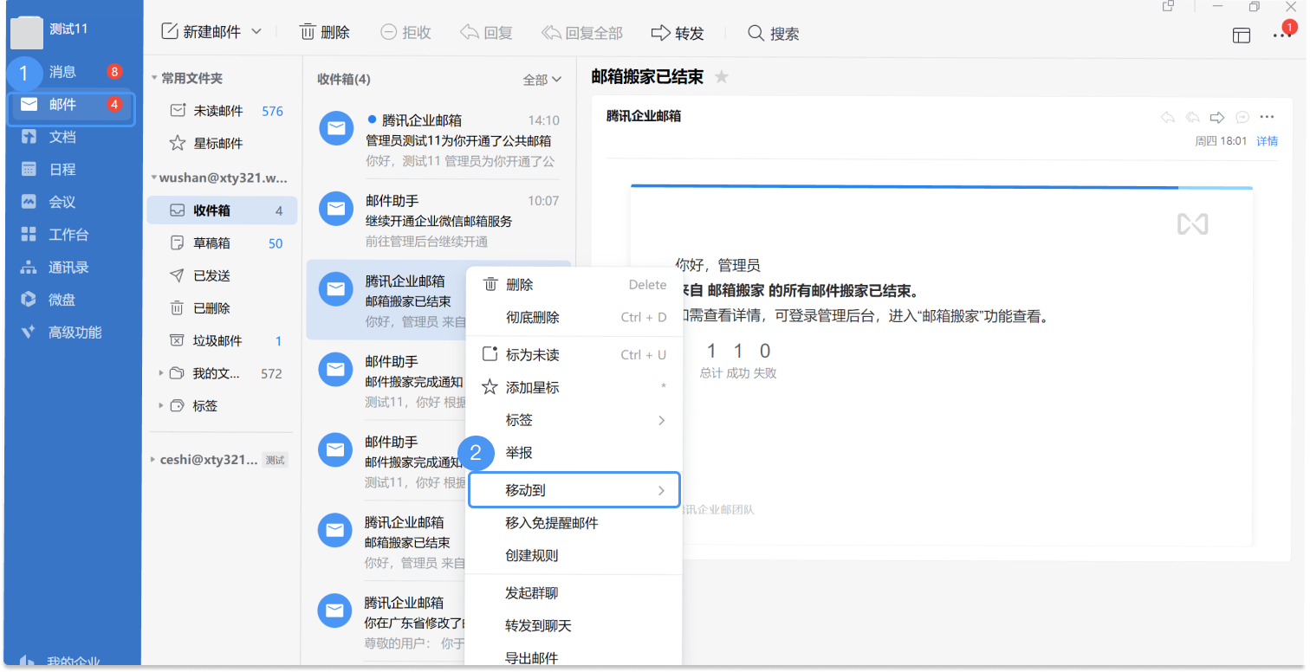This screenshot has height=672, width=1310.
Task: Click the 测试11 profile avatar
Action: pos(27,32)
